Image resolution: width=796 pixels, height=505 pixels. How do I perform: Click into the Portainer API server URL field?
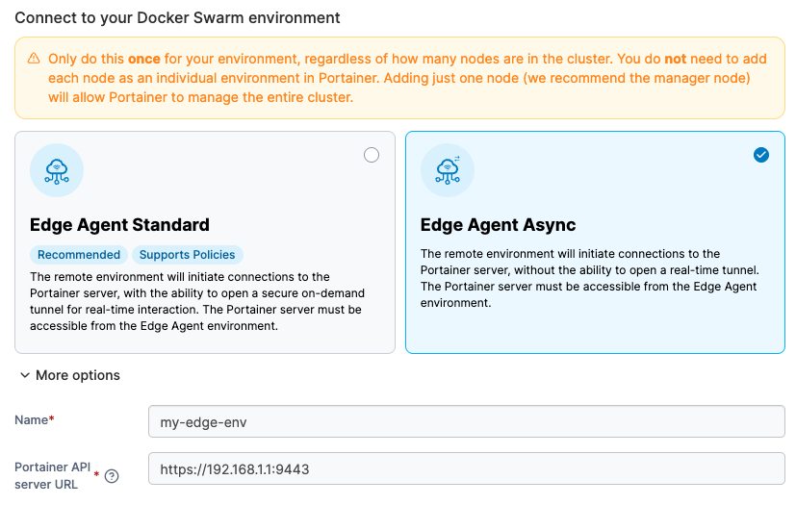click(x=466, y=469)
